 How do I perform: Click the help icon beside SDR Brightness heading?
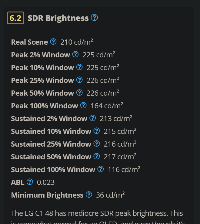pyautogui.click(x=95, y=18)
